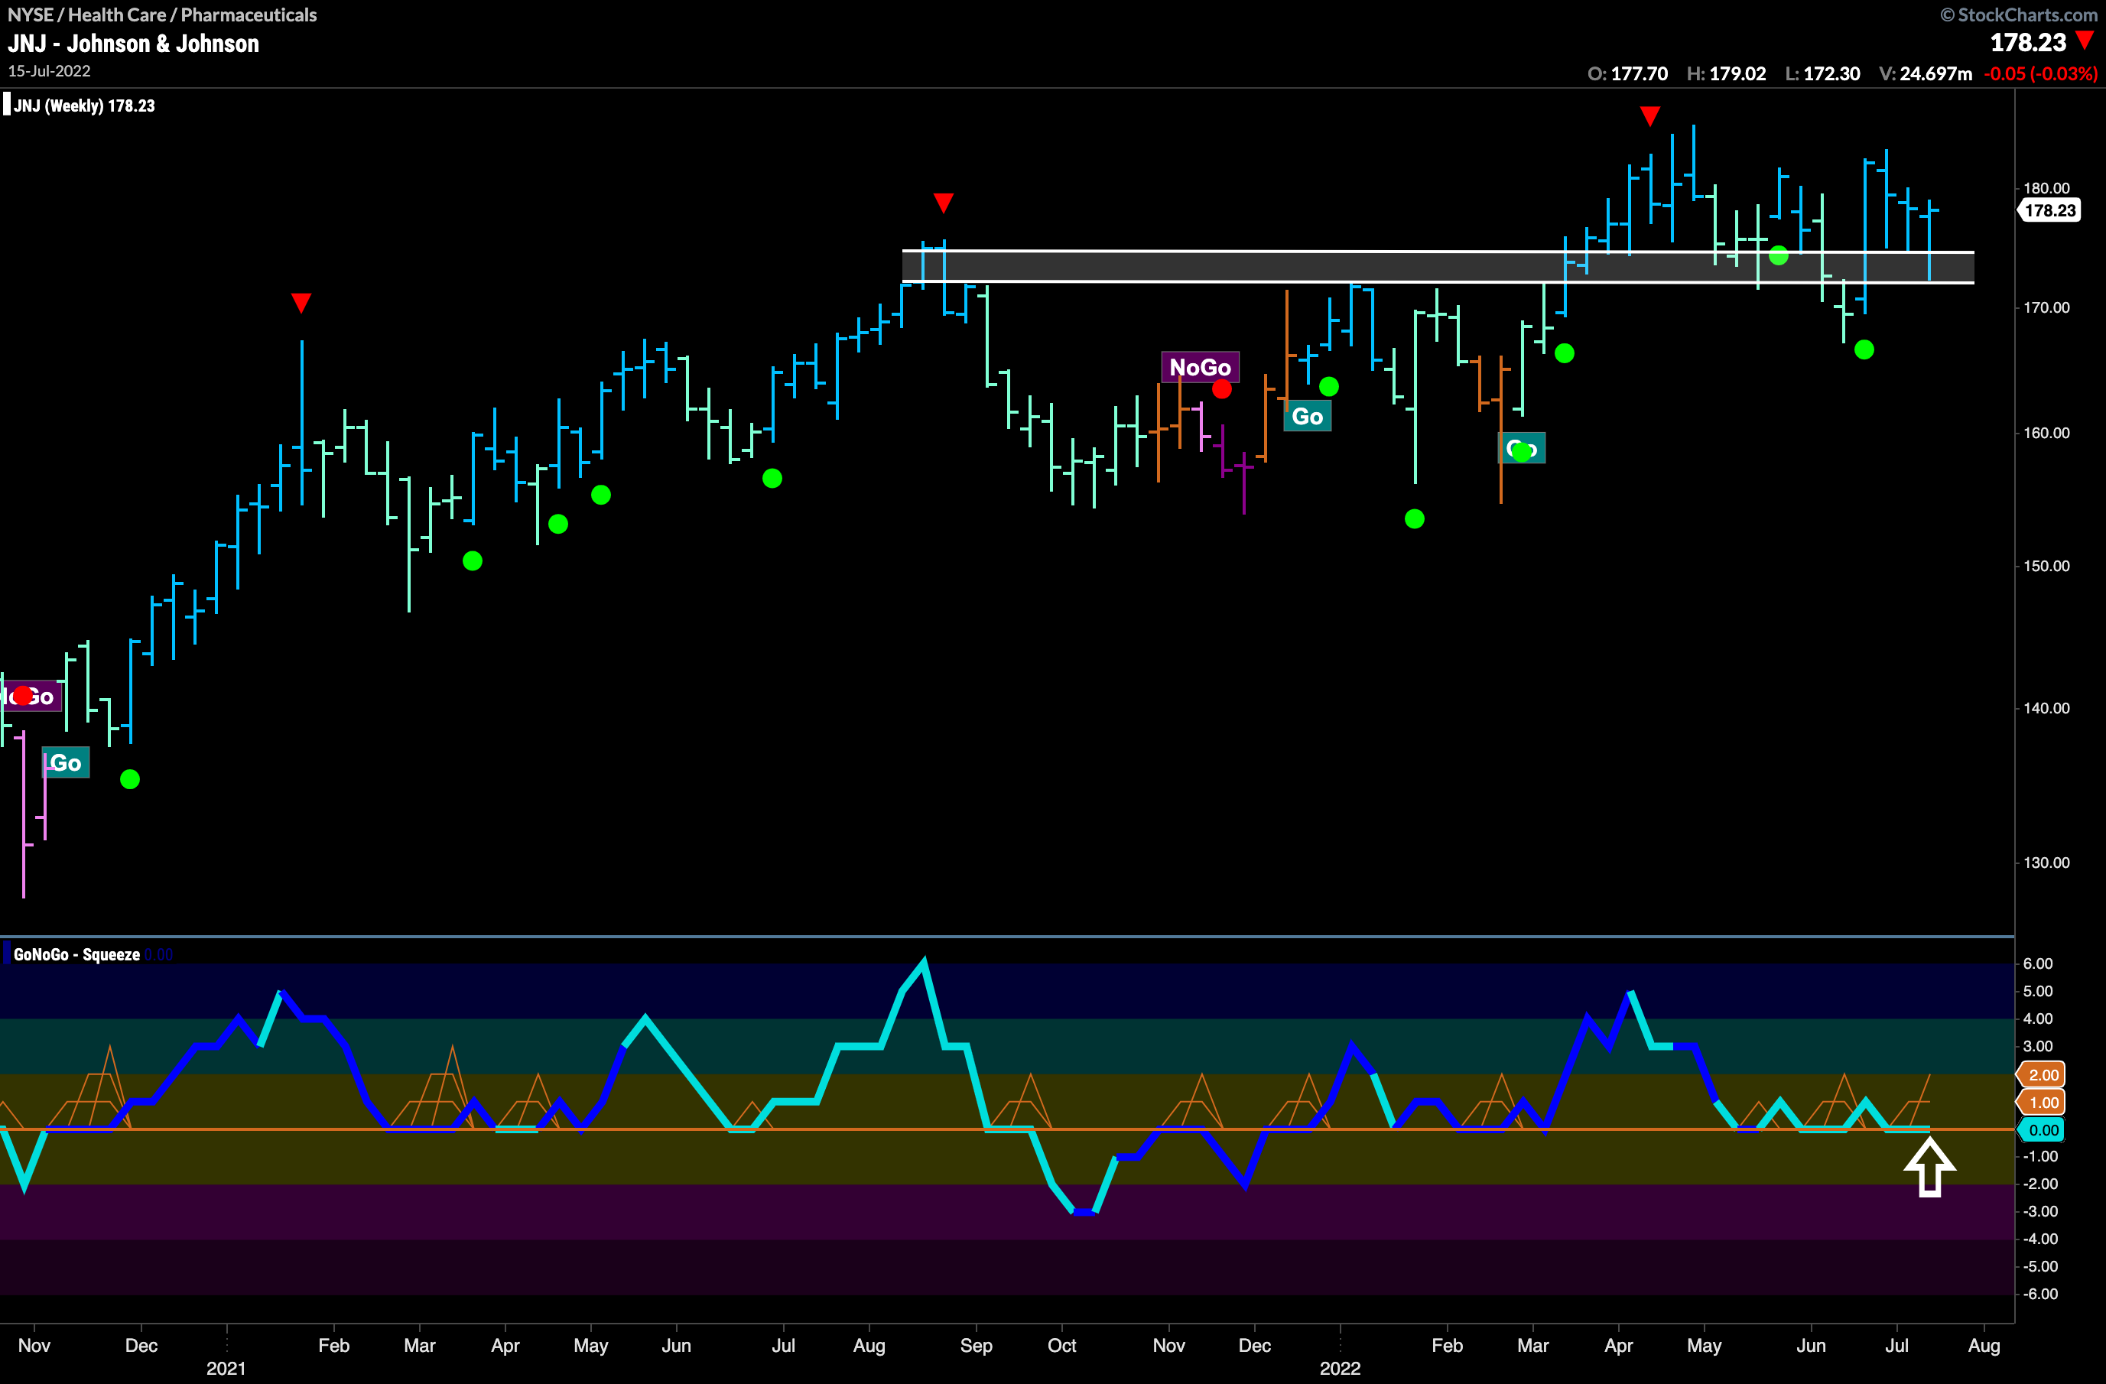Click the teal Go label near December 2021
2106x1384 pixels.
click(x=1307, y=417)
